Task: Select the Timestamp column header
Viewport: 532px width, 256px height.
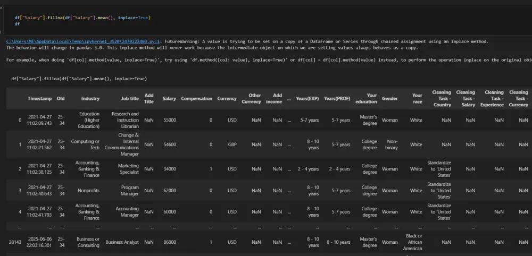Action: 40,99
